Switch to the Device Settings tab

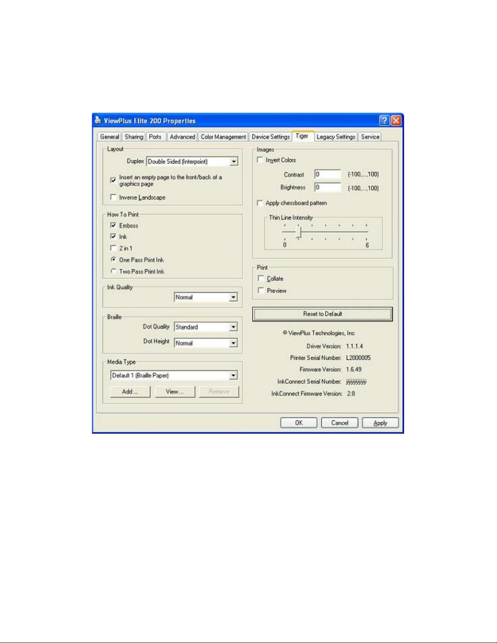(271, 137)
